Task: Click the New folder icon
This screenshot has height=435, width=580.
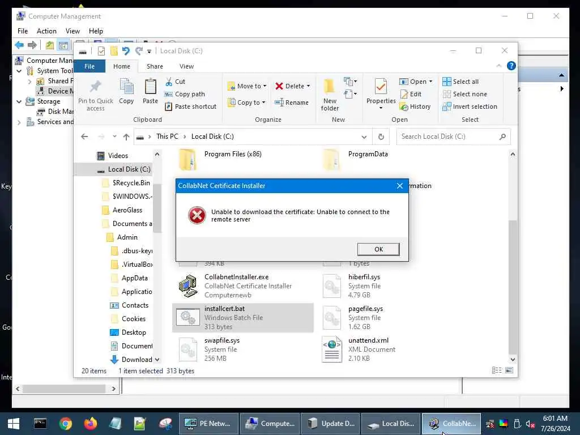Action: (x=329, y=87)
